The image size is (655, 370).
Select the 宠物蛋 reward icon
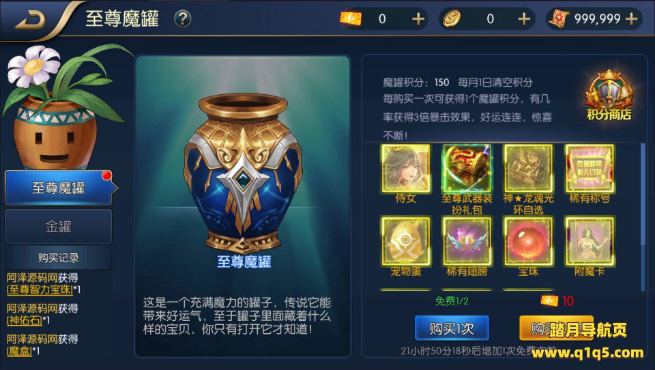(x=405, y=241)
